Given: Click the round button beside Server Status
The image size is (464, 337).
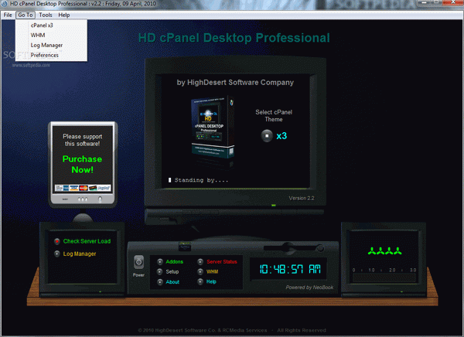Looking at the screenshot, I should click(x=200, y=261).
